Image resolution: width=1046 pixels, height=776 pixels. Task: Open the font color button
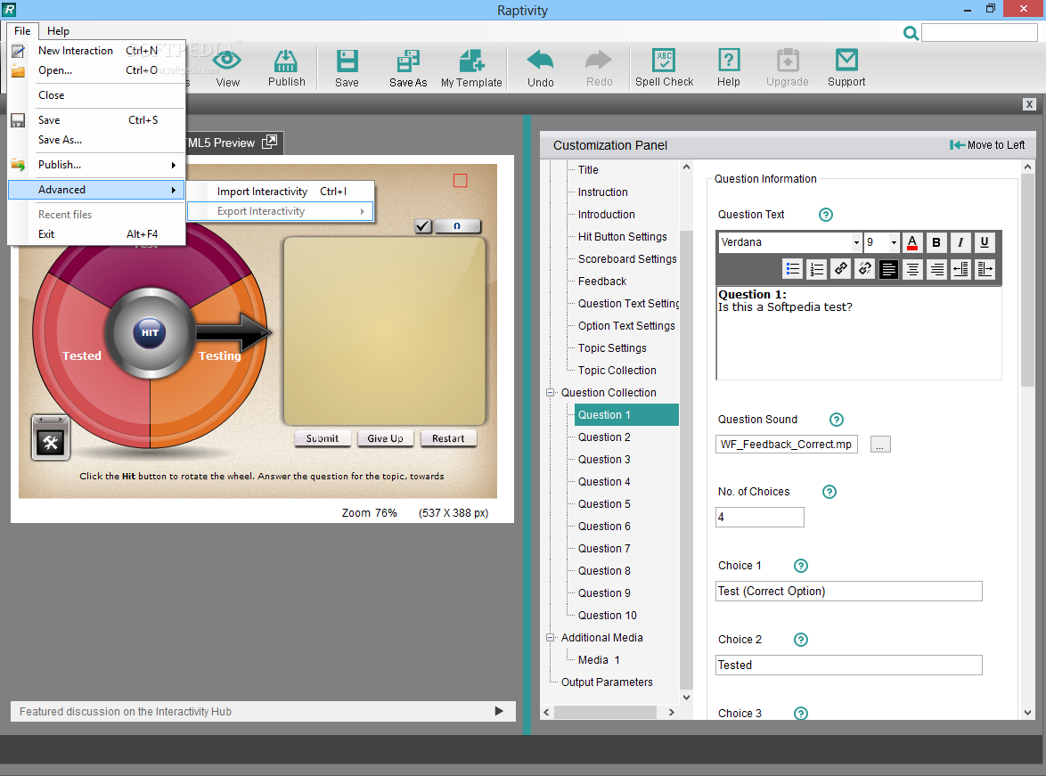click(912, 242)
